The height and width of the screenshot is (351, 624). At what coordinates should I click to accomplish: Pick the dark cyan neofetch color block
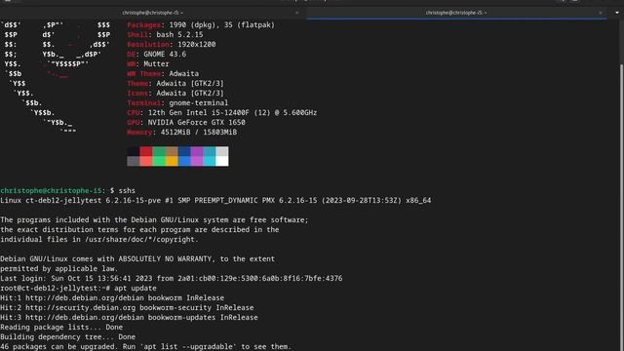210,151
